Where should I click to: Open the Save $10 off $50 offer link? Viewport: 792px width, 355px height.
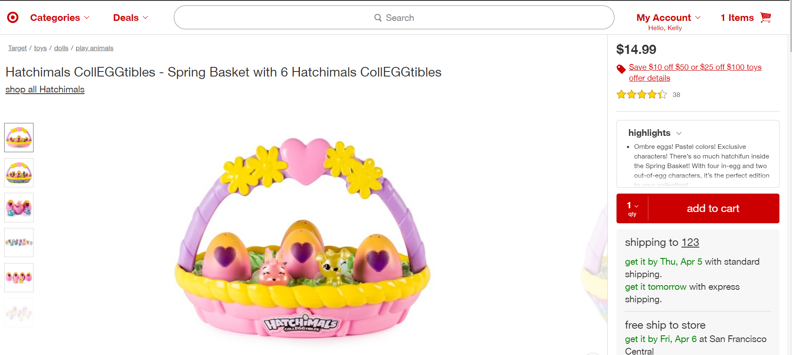[x=695, y=67]
